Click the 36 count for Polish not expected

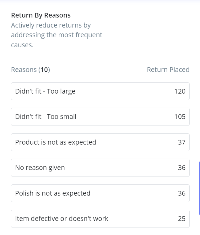tap(182, 193)
